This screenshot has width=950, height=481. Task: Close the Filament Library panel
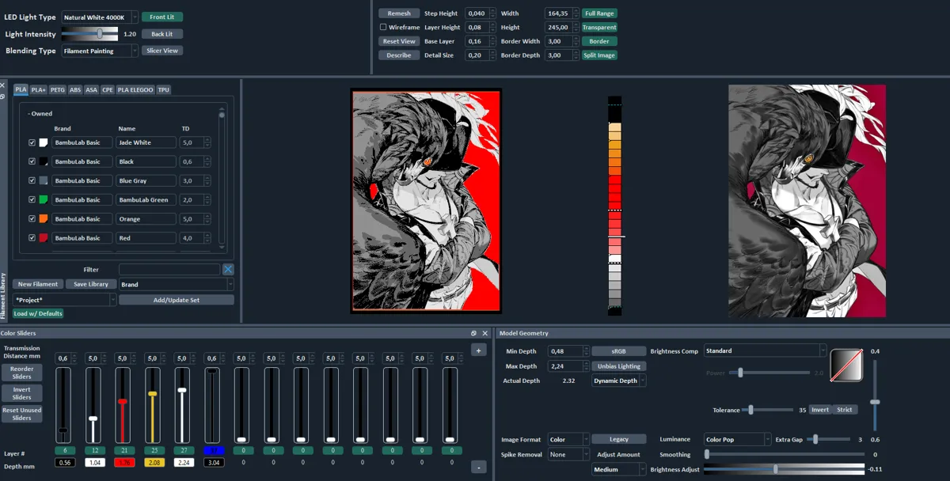(2, 84)
